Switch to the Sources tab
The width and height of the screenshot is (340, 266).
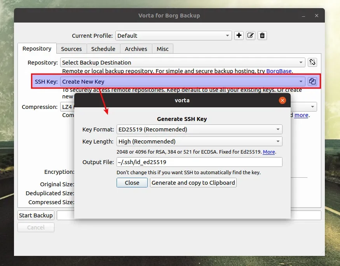[x=71, y=49]
